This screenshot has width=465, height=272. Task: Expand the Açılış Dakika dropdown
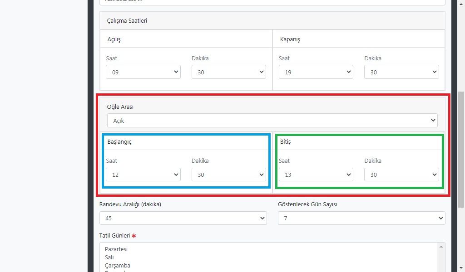click(228, 72)
